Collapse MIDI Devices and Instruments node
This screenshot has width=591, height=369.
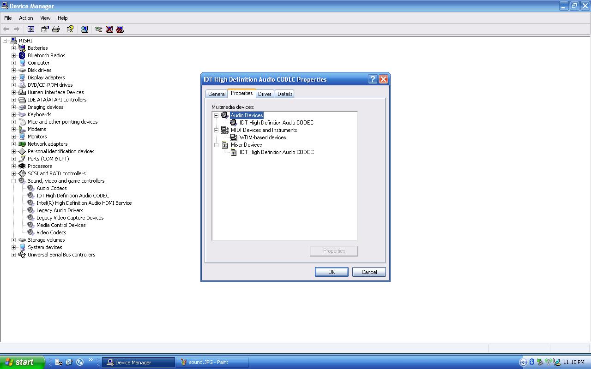click(x=216, y=130)
